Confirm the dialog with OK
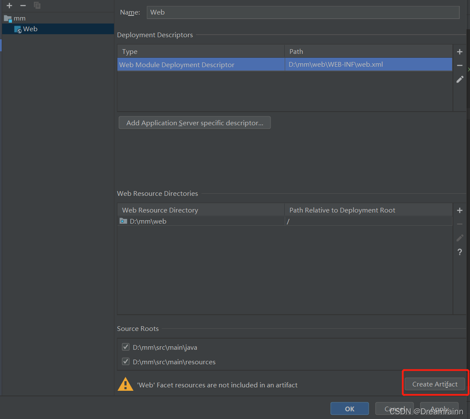Image resolution: width=470 pixels, height=419 pixels. pyautogui.click(x=350, y=409)
